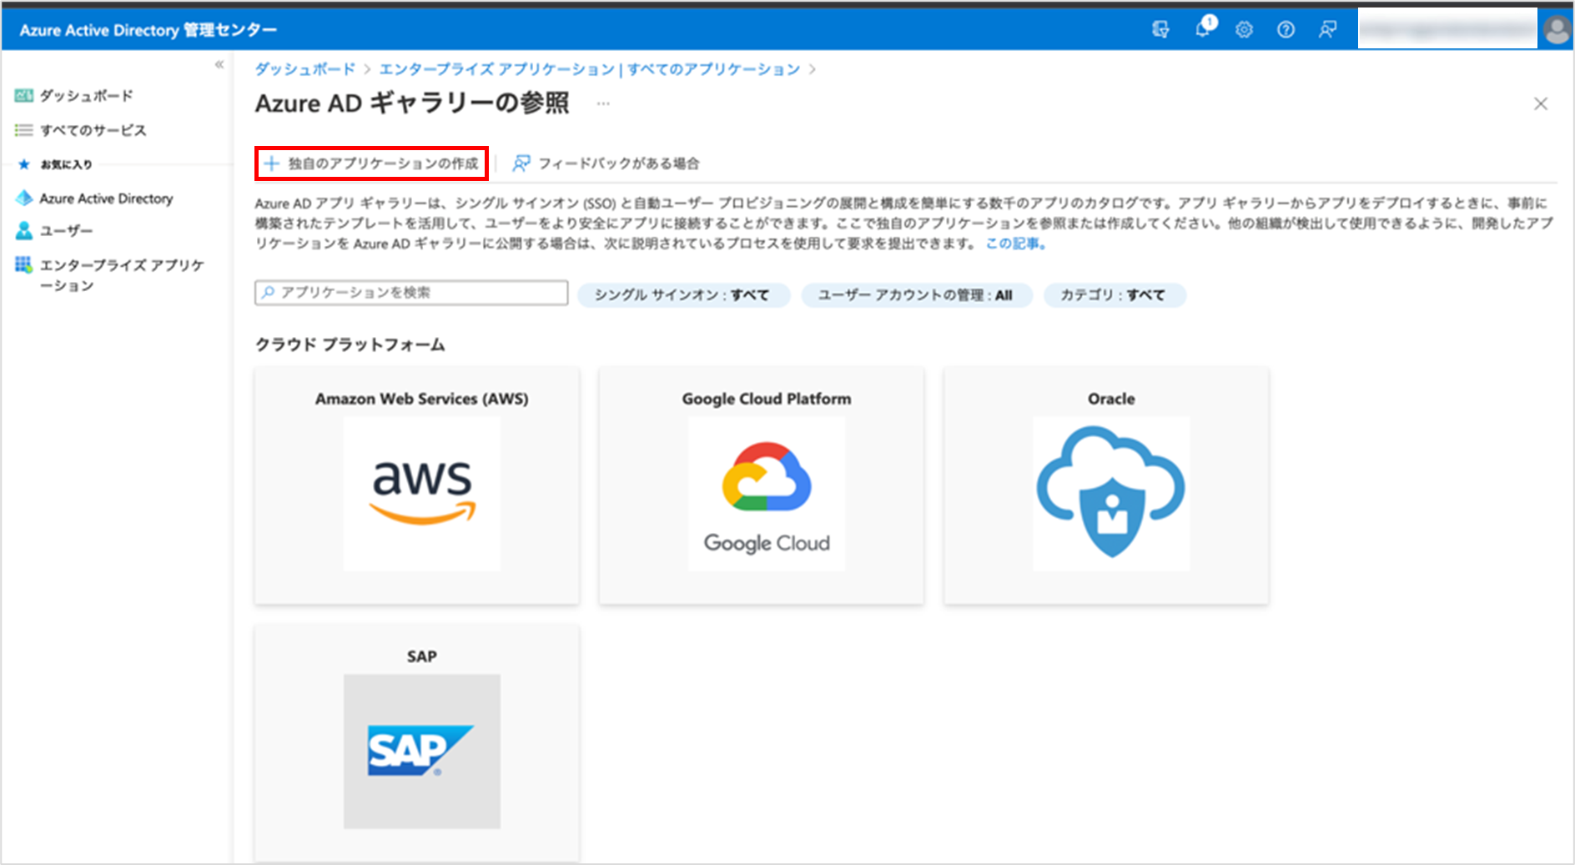Viewport: 1575px width, 865px height.
Task: Open the notifications bell icon
Action: (1204, 28)
